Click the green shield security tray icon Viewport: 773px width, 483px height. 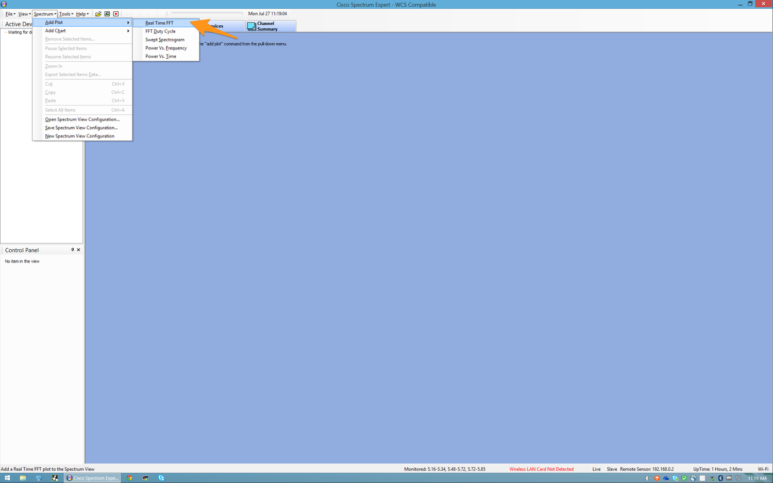tap(684, 478)
